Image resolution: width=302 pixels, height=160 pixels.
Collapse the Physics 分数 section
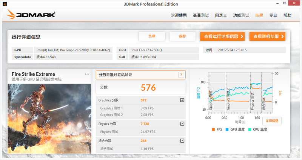pos(182,124)
